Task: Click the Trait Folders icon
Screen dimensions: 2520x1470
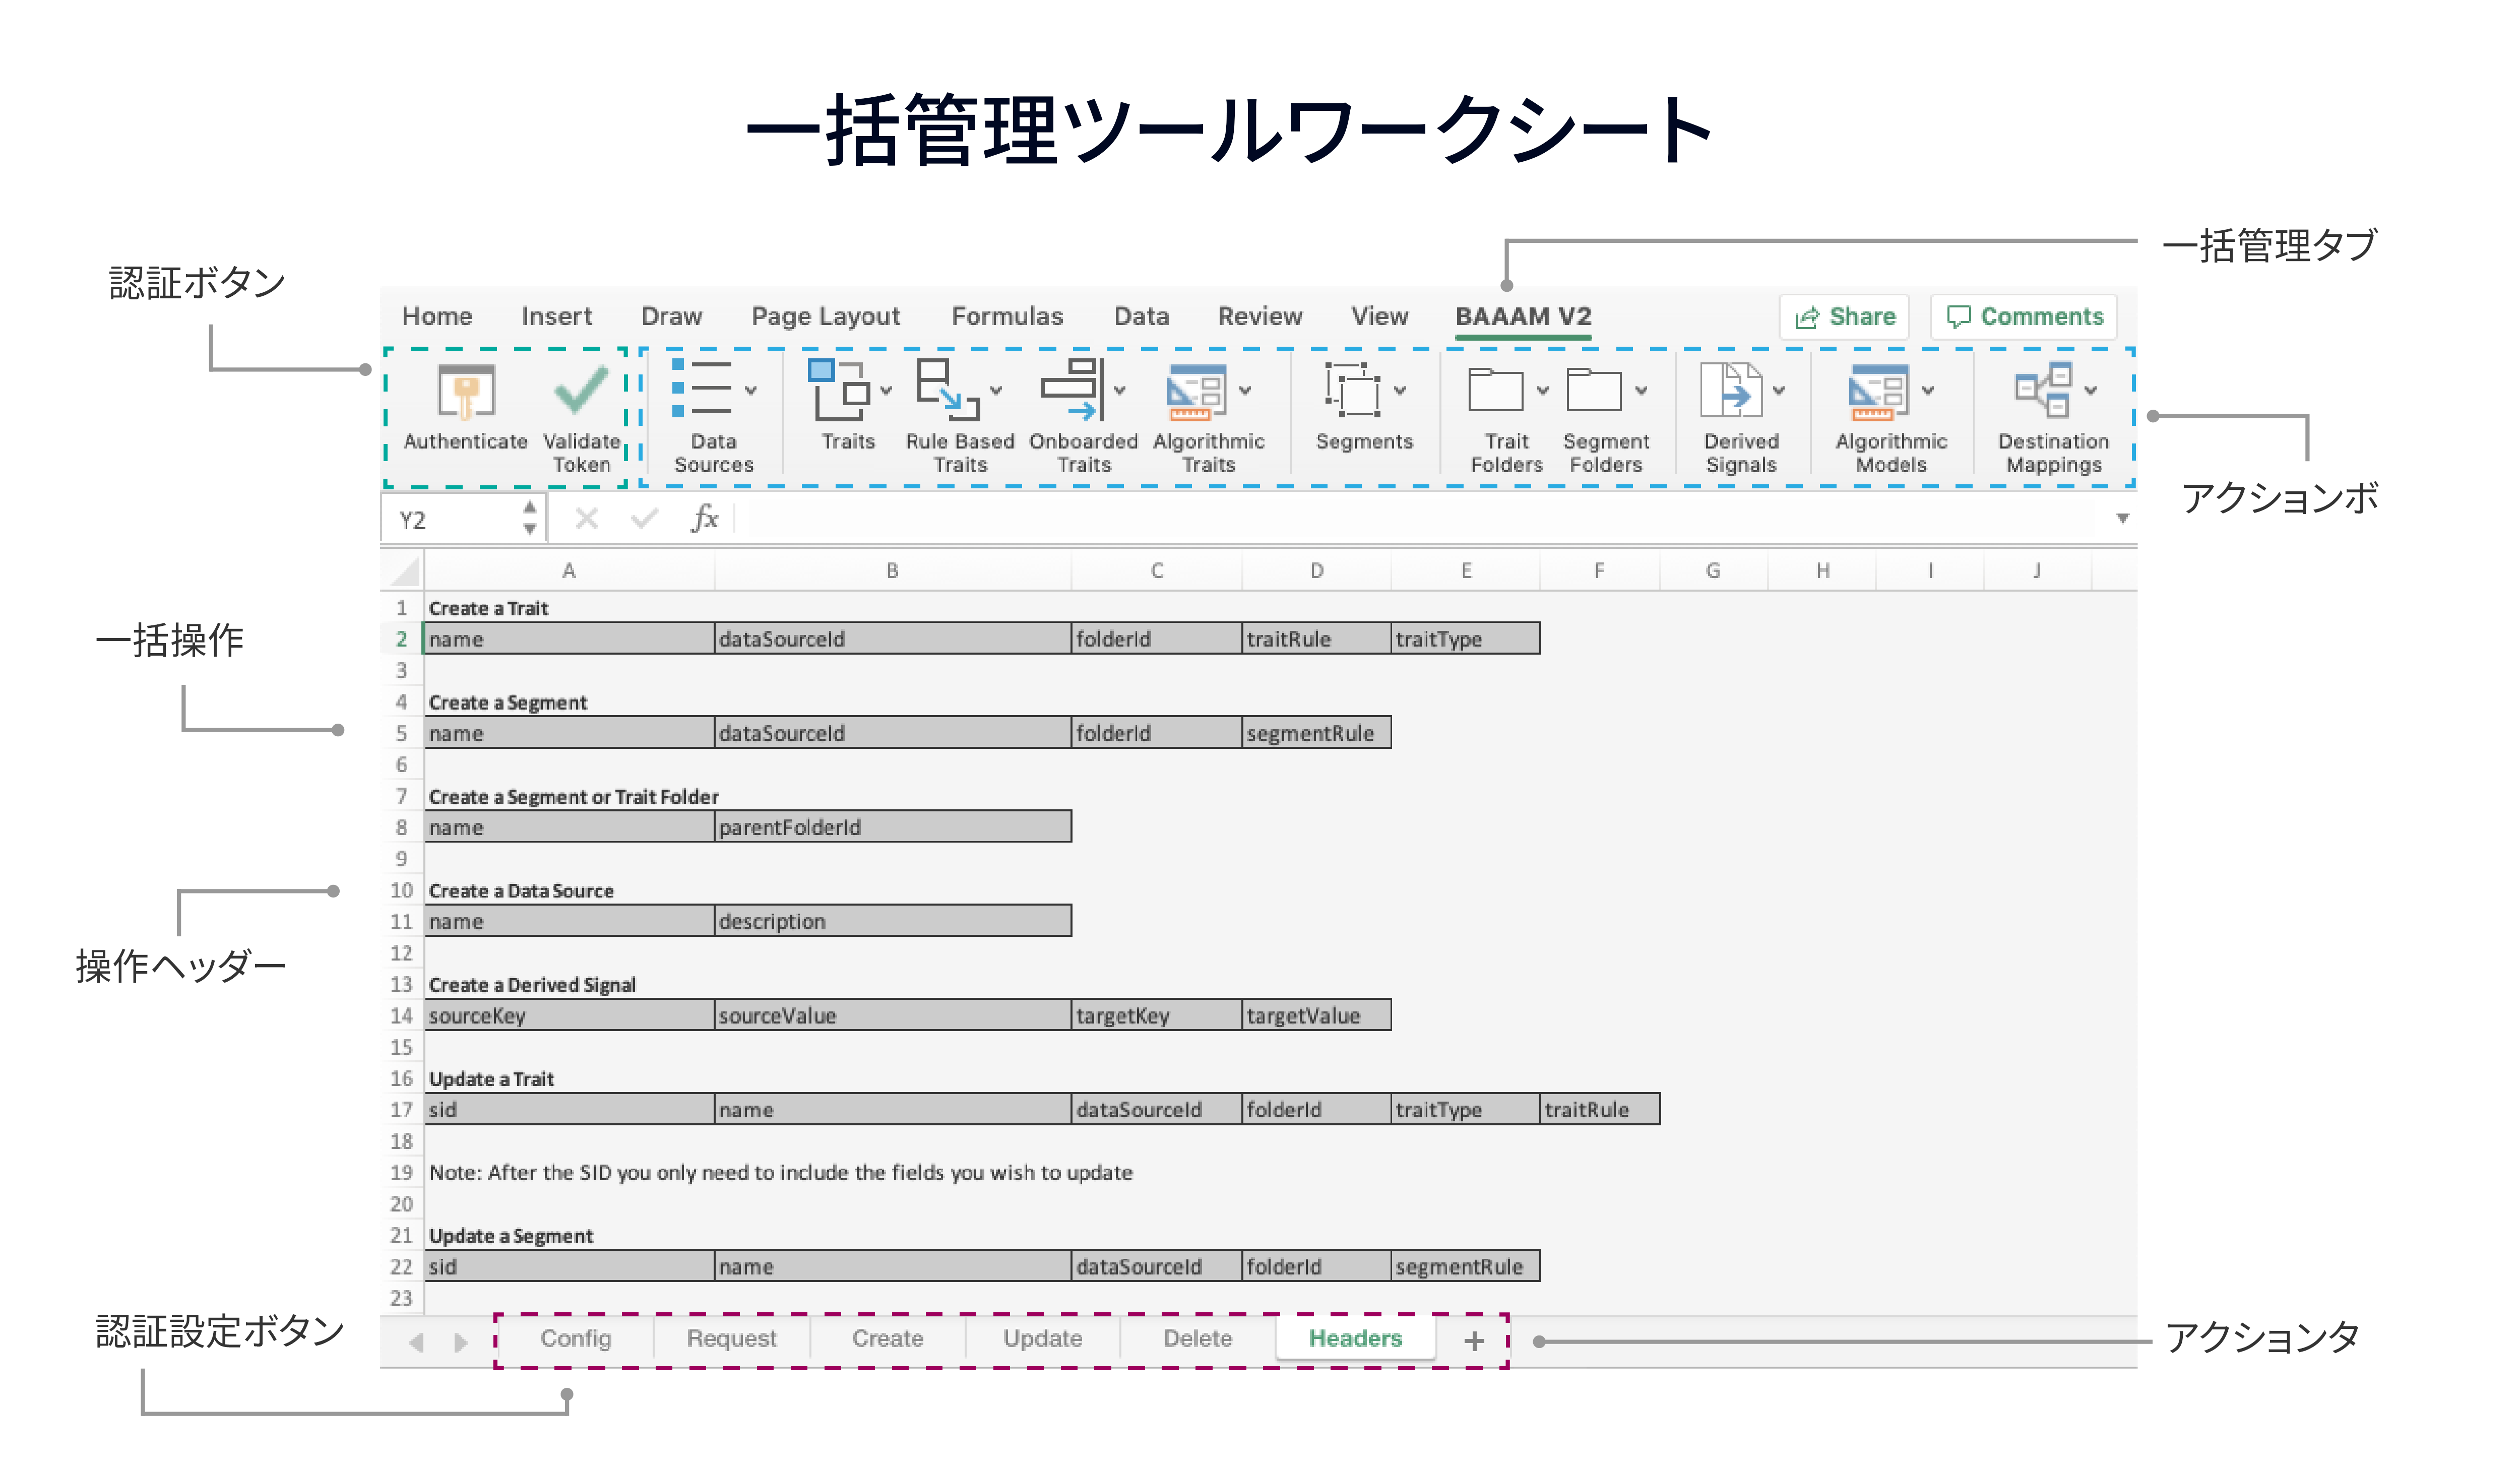Action: coord(1495,390)
